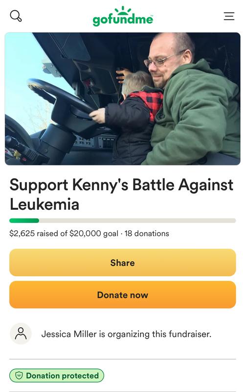Tap the Share button

click(122, 263)
